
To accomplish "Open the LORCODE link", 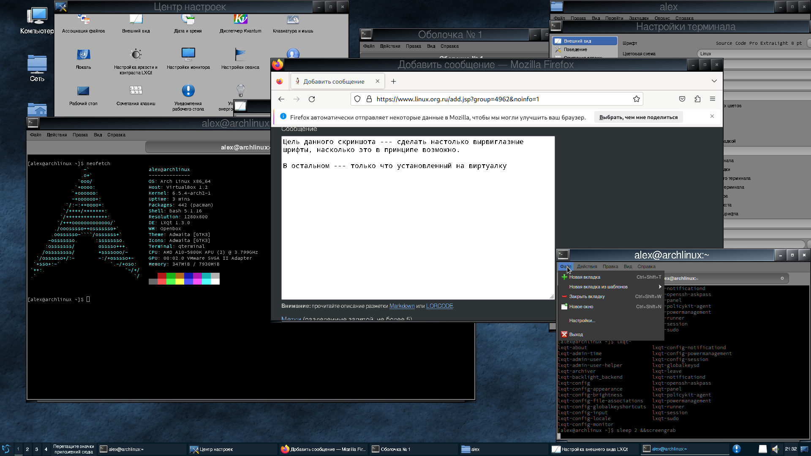I will pos(439,306).
